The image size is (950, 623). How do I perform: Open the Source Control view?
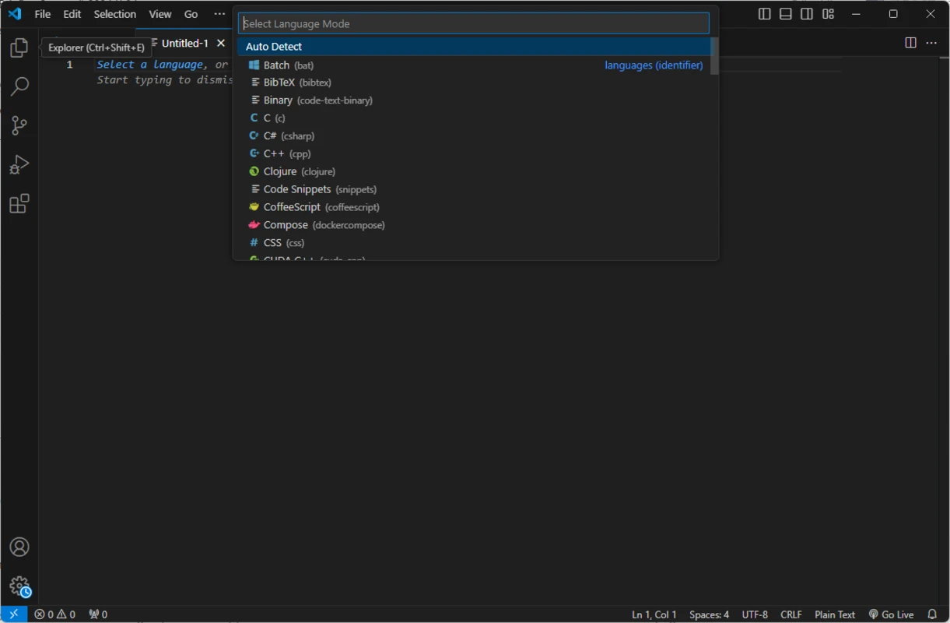coord(19,125)
